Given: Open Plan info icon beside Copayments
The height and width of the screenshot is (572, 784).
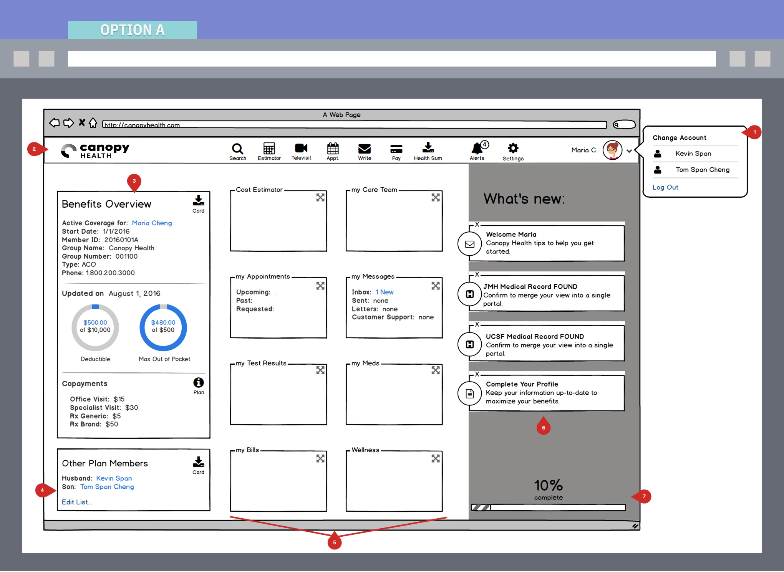Looking at the screenshot, I should 199,386.
